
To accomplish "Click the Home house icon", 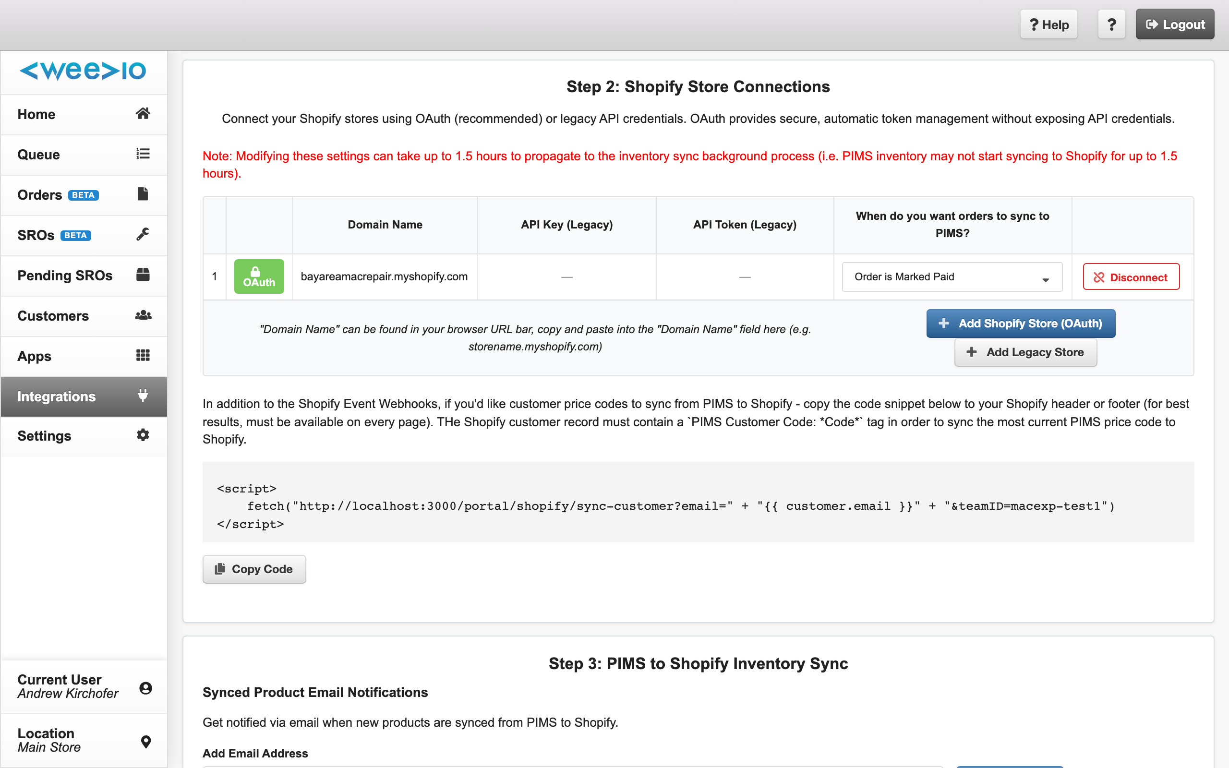I will (143, 114).
